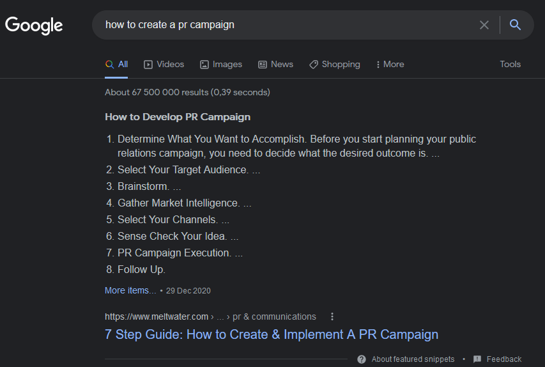
Task: Expand the Tools options
Action: [510, 65]
